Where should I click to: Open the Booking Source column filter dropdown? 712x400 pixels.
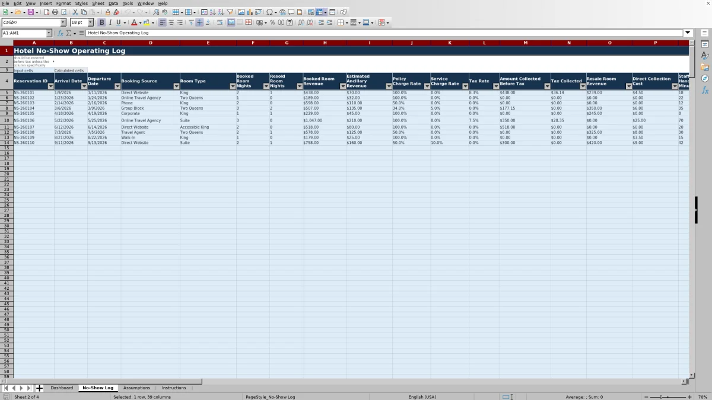(176, 86)
